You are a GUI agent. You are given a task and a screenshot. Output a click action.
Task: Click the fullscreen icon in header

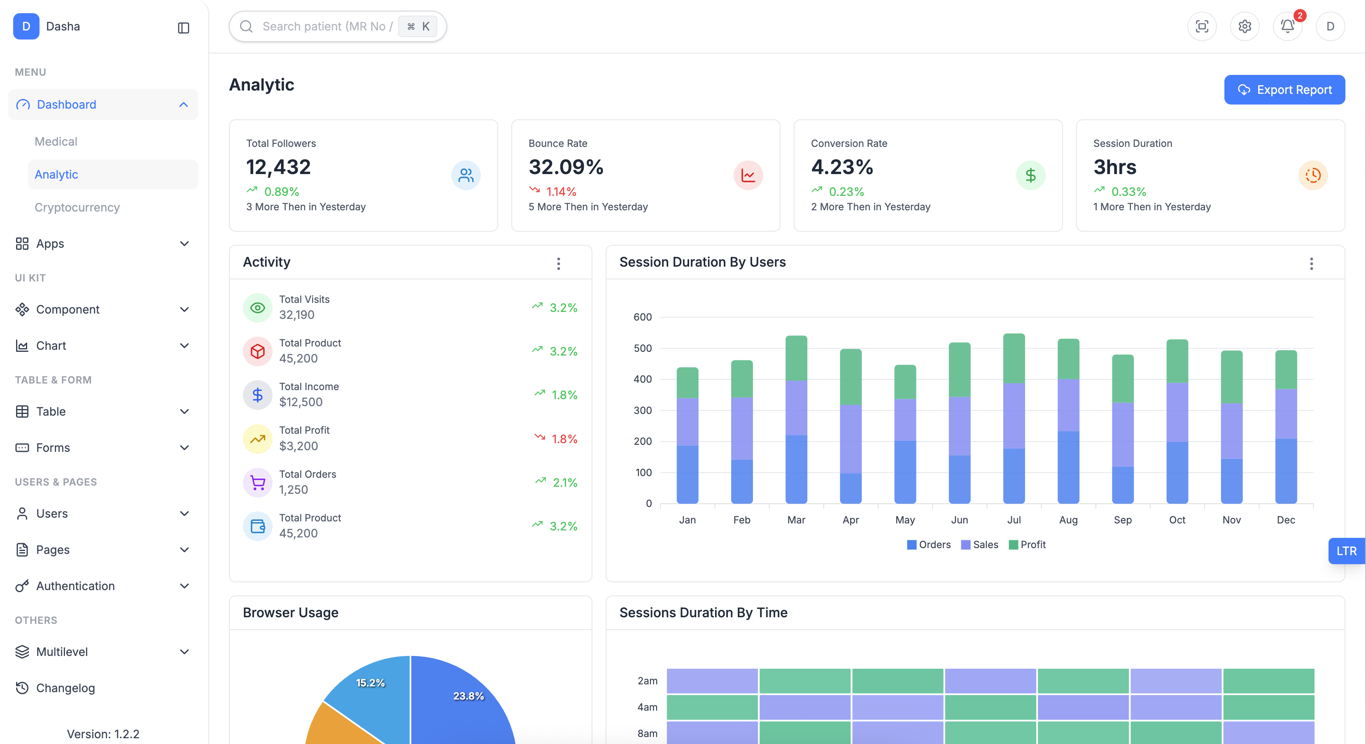pos(1202,26)
